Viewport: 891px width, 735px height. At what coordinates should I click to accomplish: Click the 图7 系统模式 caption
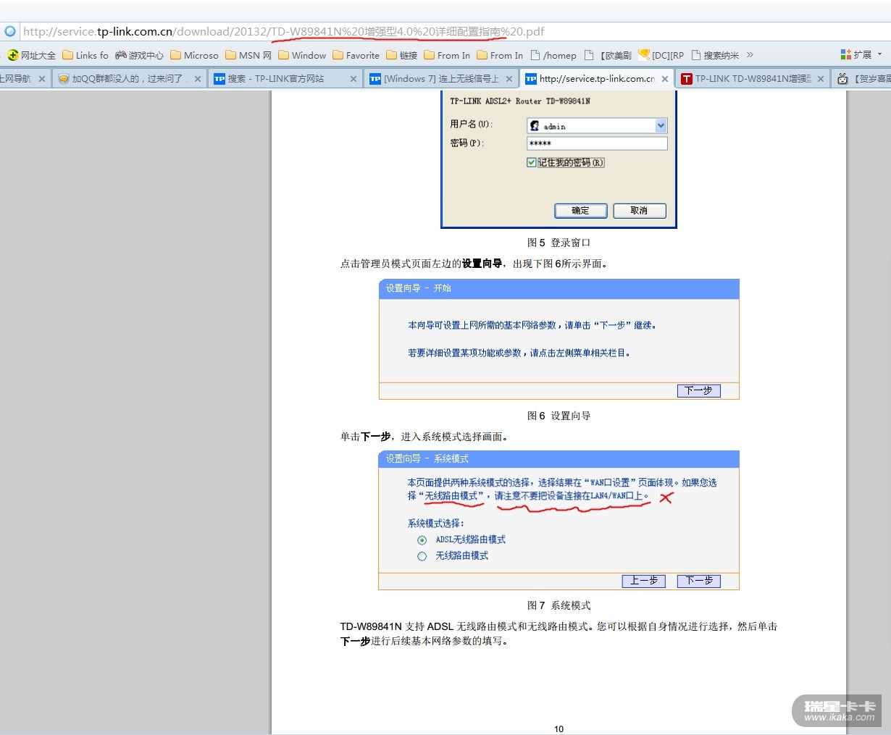pyautogui.click(x=559, y=605)
